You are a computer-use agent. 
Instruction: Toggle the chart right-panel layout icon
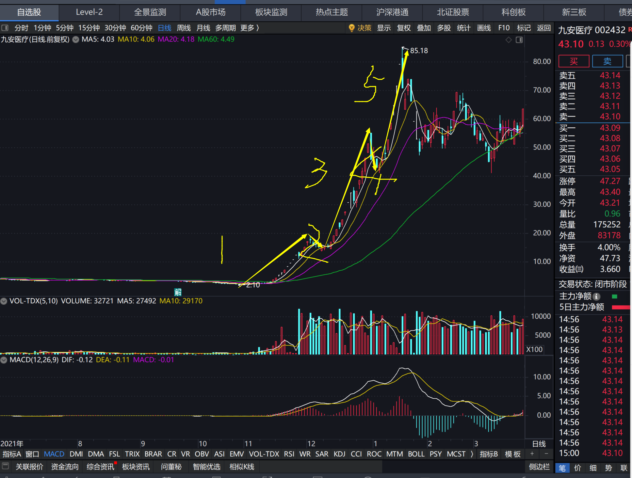click(x=519, y=40)
